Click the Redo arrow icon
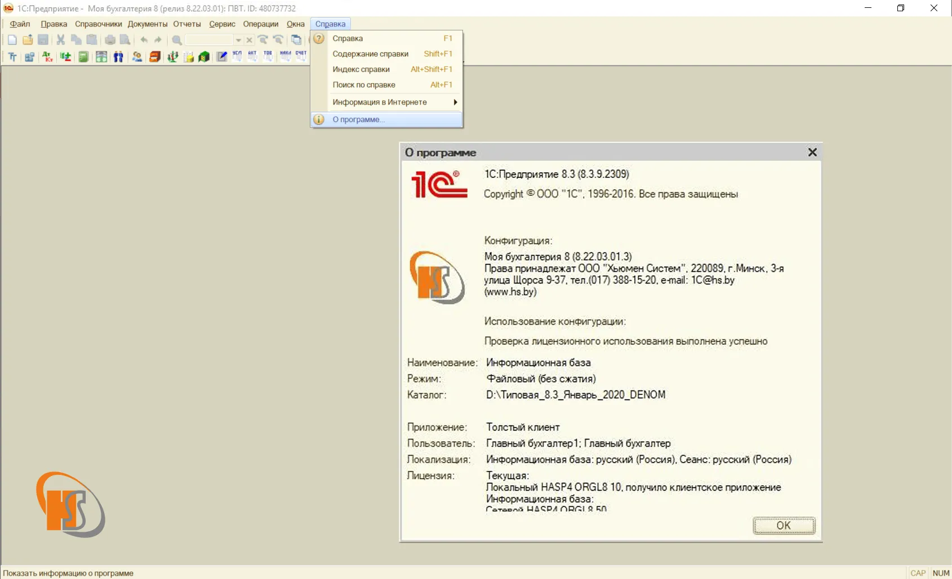Viewport: 952px width, 579px height. [158, 40]
